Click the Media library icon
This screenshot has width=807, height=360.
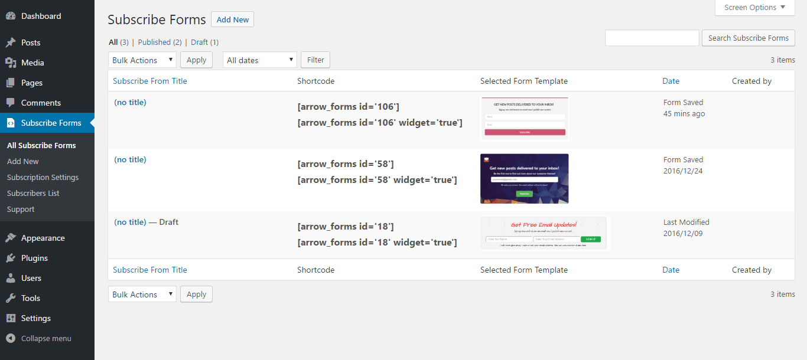[x=11, y=63]
